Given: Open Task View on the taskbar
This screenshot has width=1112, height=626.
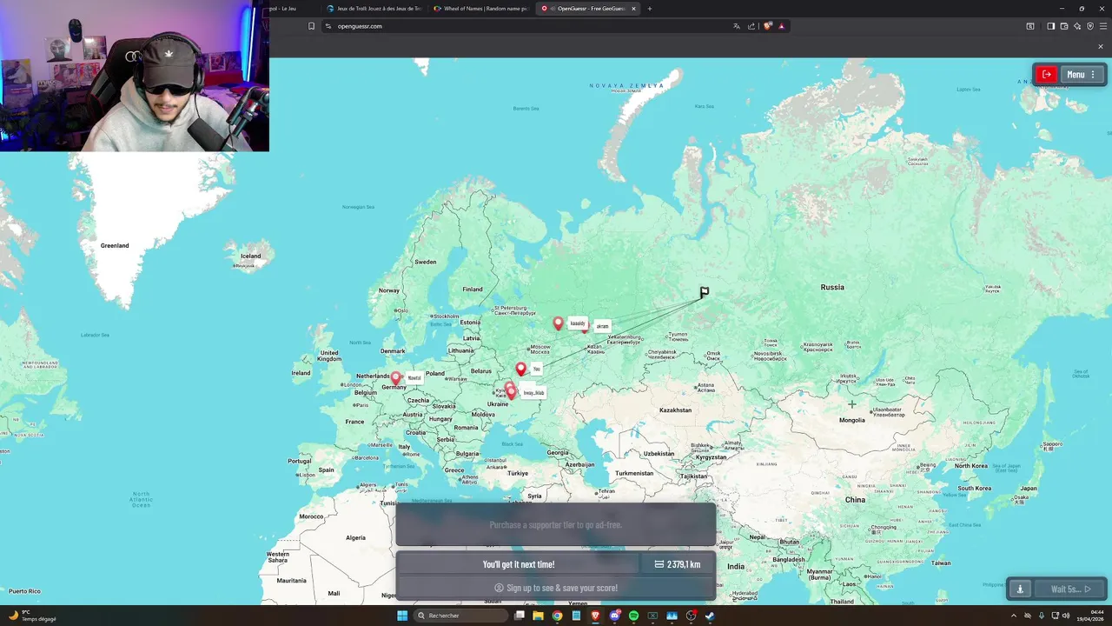Looking at the screenshot, I should point(520,616).
